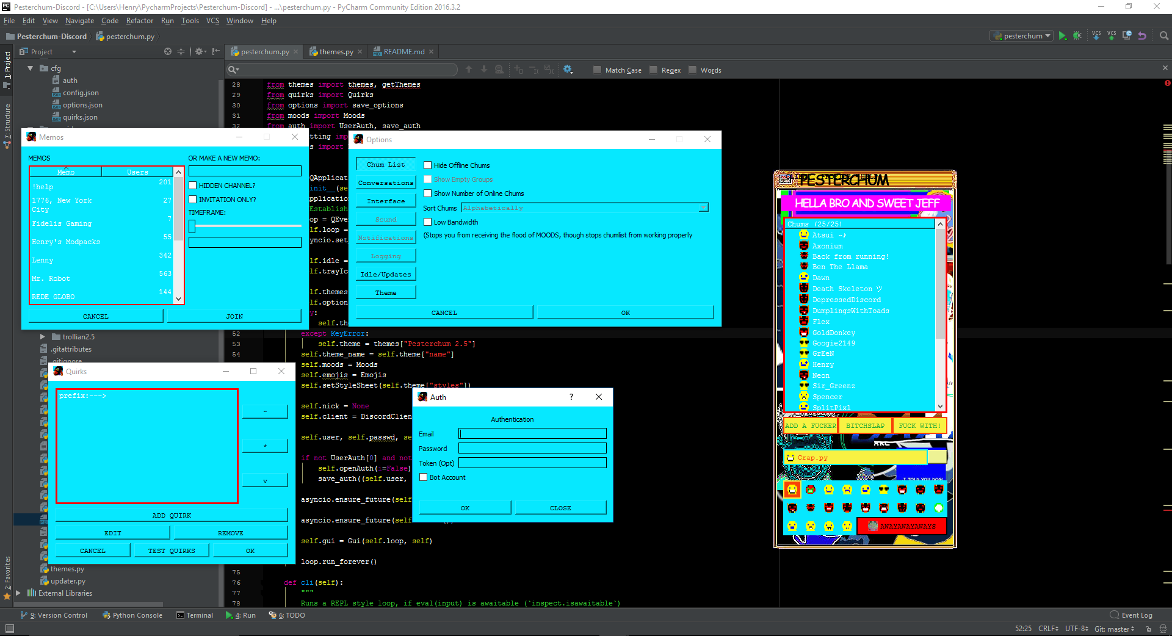Check the Bot Account box in Auth

(x=423, y=477)
